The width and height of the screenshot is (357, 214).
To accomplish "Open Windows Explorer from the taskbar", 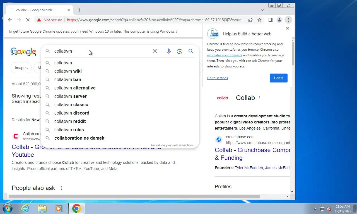I will coord(42,208).
